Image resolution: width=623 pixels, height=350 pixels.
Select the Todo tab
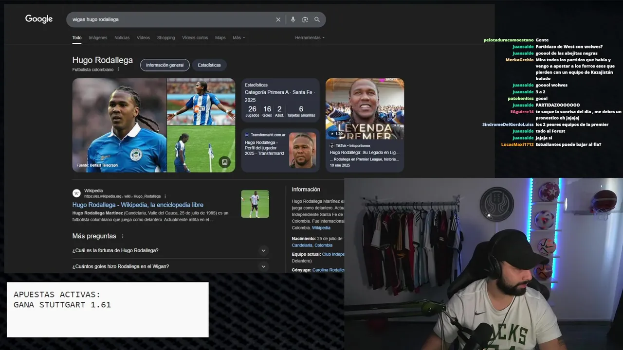[x=77, y=38]
